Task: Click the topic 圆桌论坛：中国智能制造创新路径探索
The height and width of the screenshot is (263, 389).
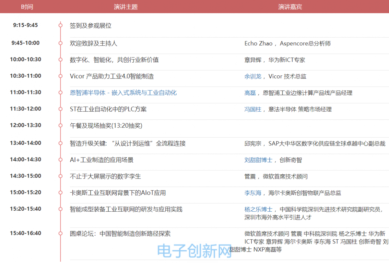Action: tap(120, 234)
